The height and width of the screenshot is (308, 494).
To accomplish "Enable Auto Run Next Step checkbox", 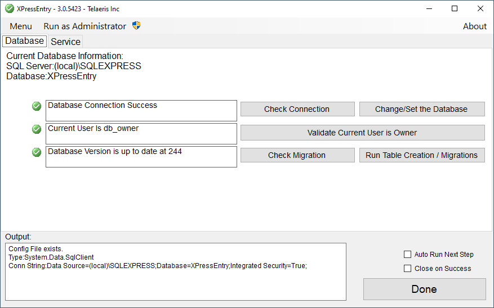I will (x=407, y=254).
